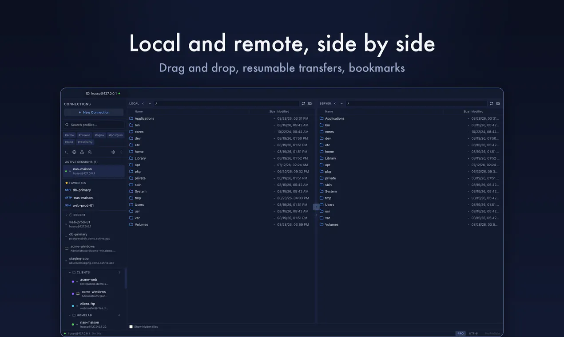
Task: Go up one directory in the LOCAL pane
Action: [x=150, y=103]
